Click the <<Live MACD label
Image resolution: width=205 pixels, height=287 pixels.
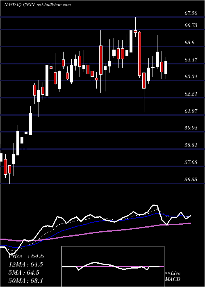pos(173,276)
